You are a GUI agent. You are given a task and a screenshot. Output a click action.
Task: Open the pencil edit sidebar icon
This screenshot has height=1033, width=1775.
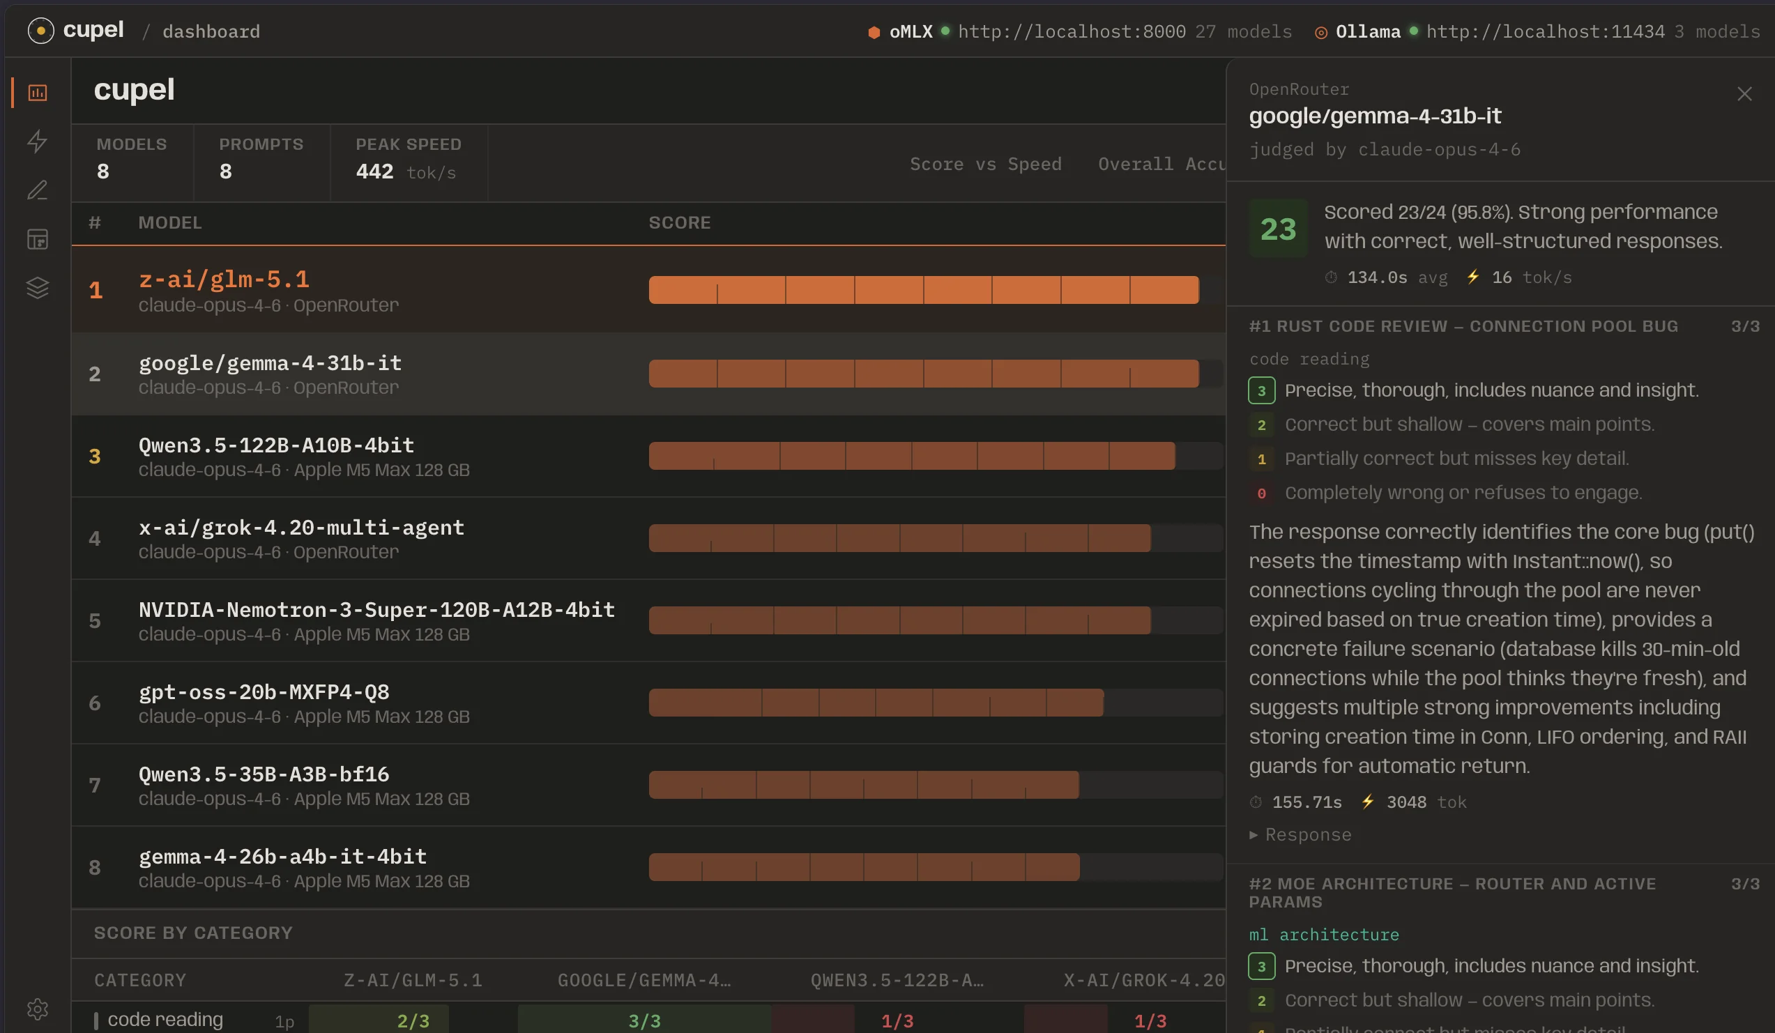(x=38, y=190)
